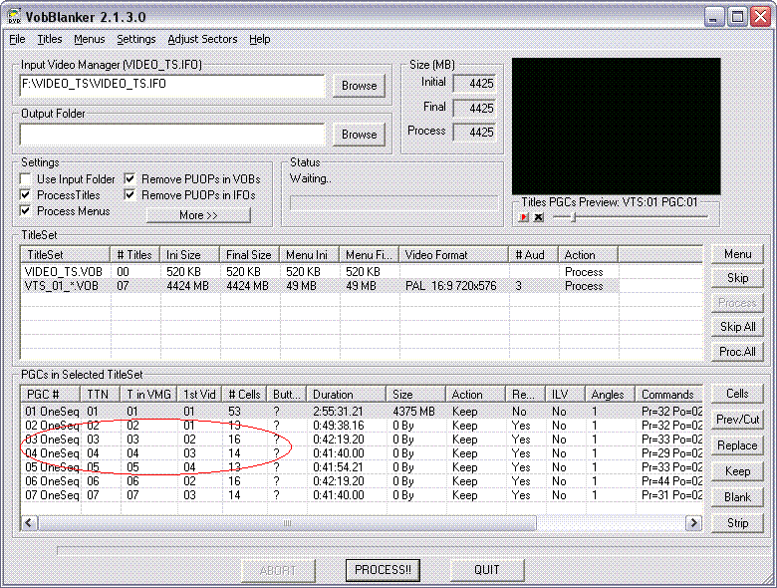This screenshot has height=588, width=777.
Task: Click the Keep button
Action: coord(737,471)
